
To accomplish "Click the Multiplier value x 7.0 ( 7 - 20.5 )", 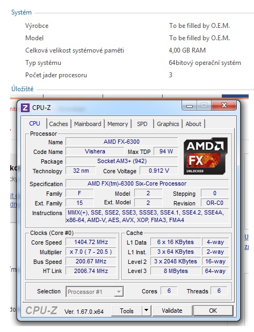I will click(x=91, y=252).
